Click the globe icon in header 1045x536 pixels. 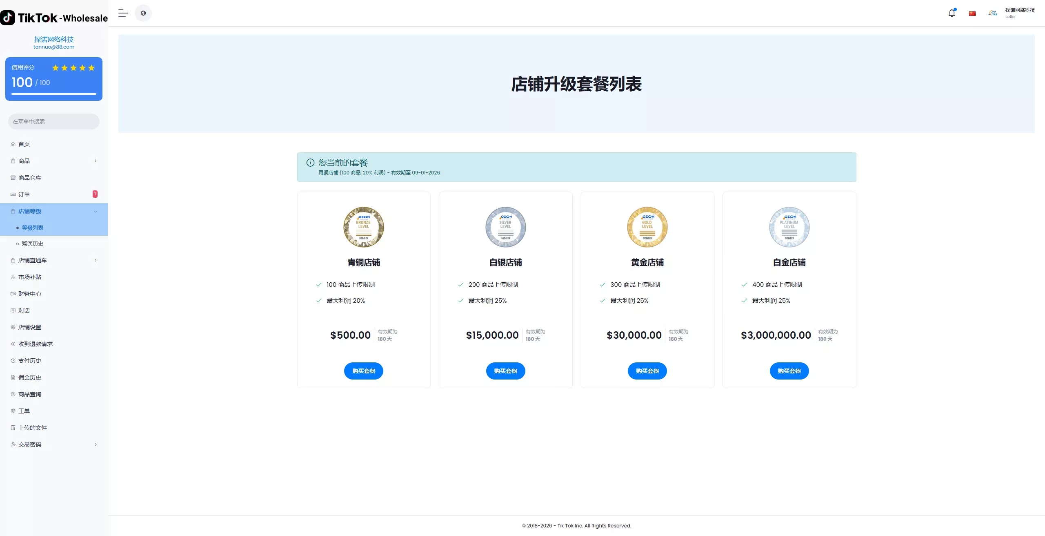point(143,13)
